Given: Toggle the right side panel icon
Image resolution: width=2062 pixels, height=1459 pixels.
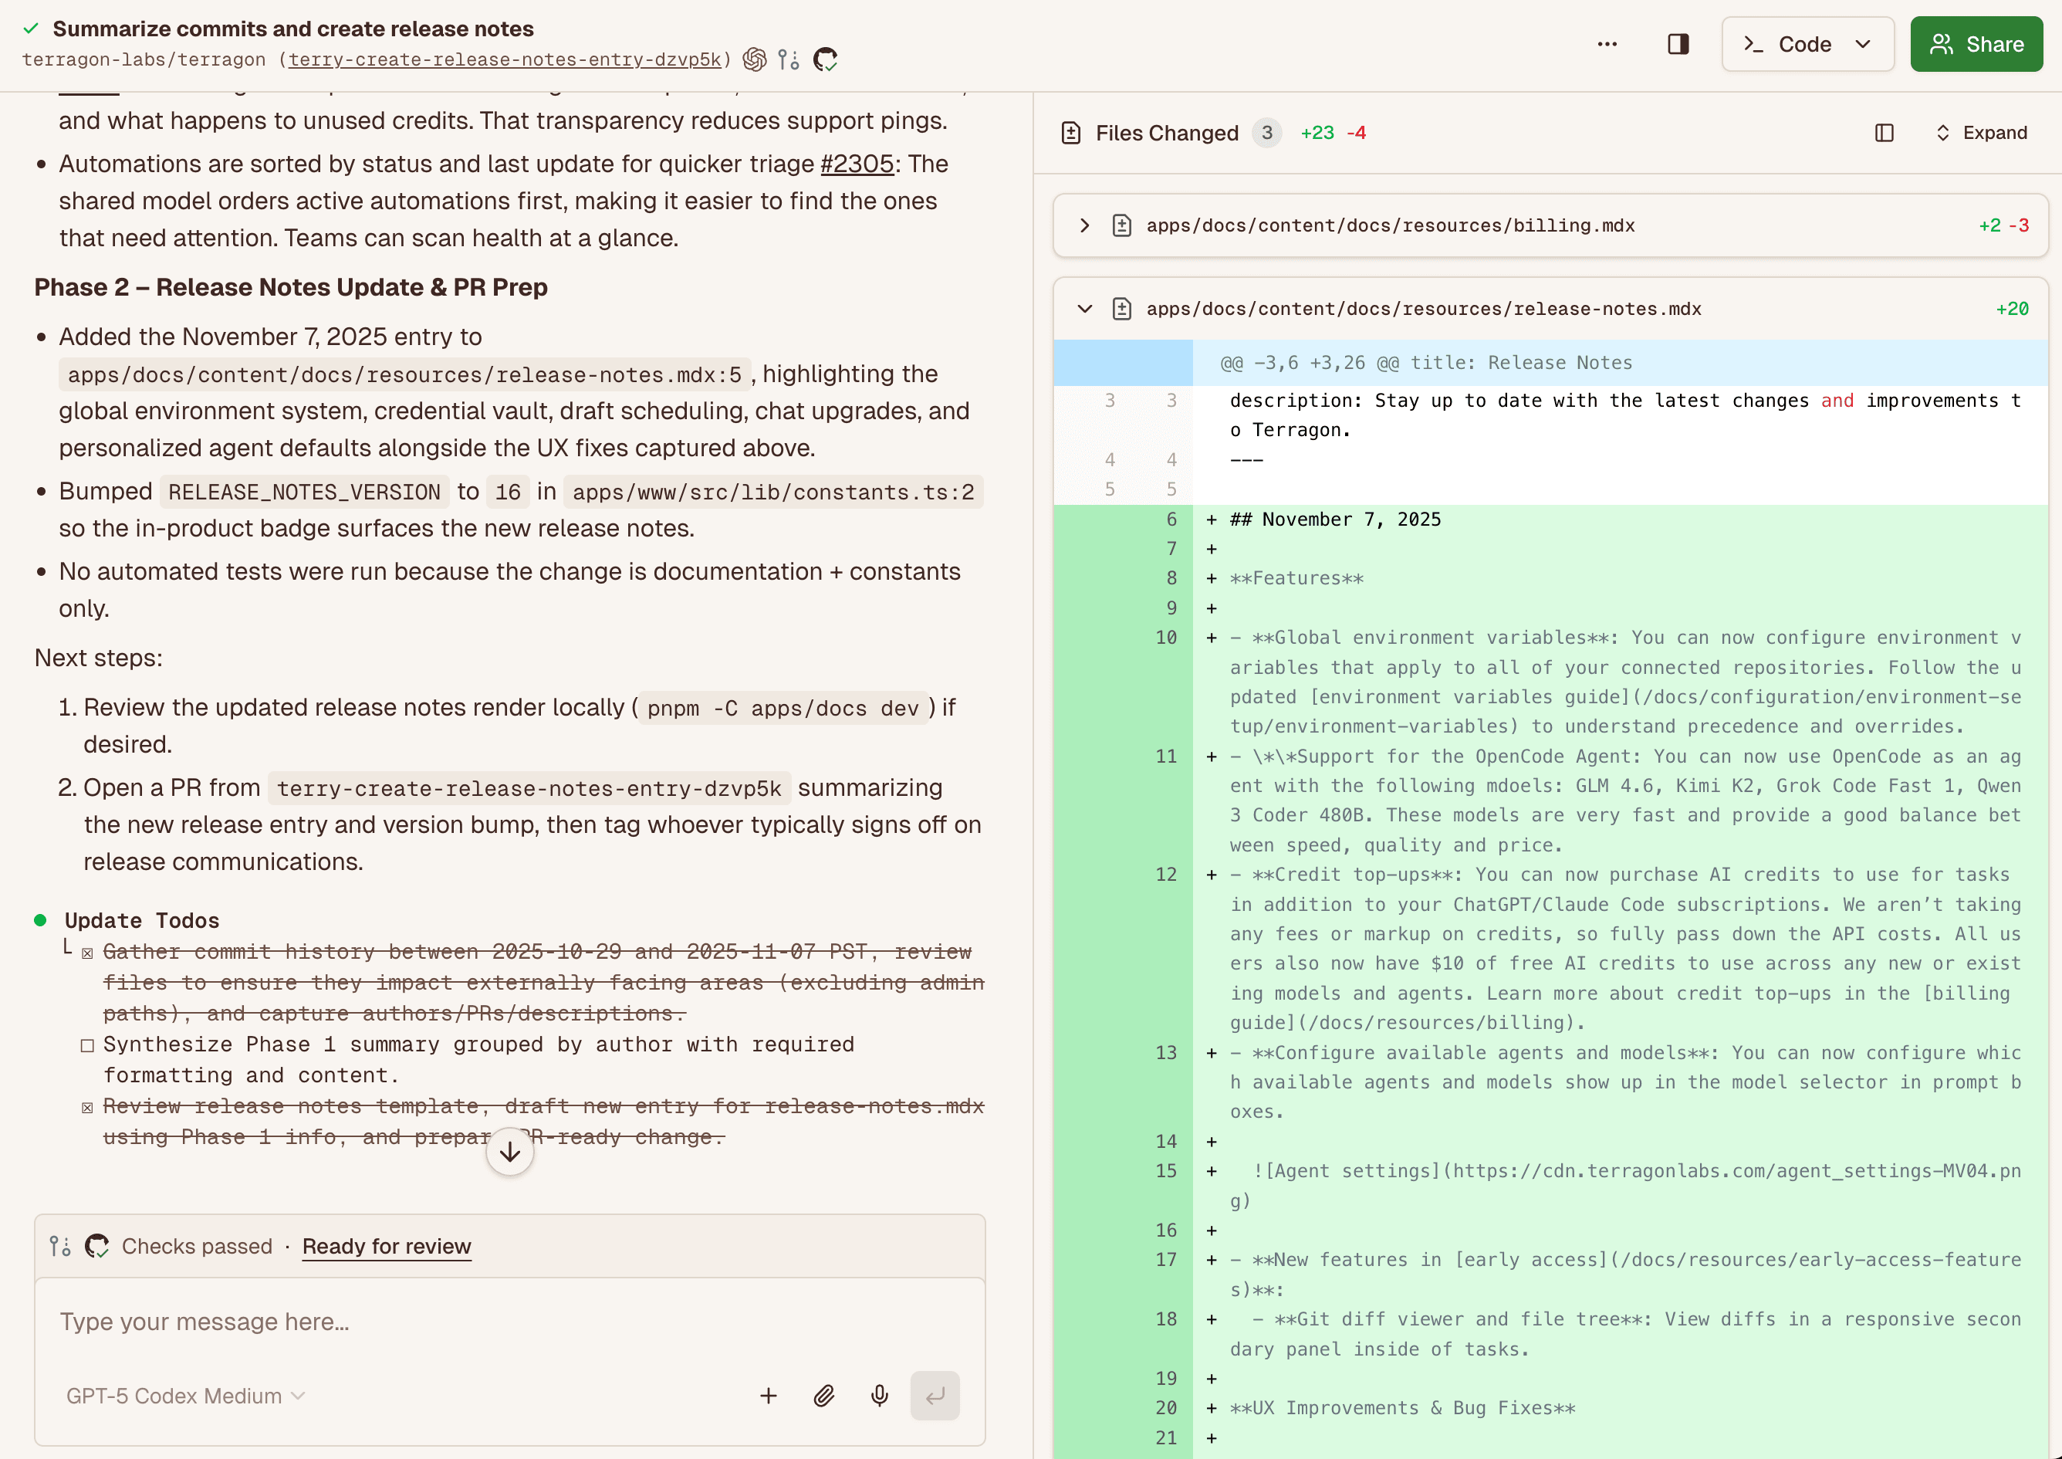Looking at the screenshot, I should pyautogui.click(x=1678, y=44).
